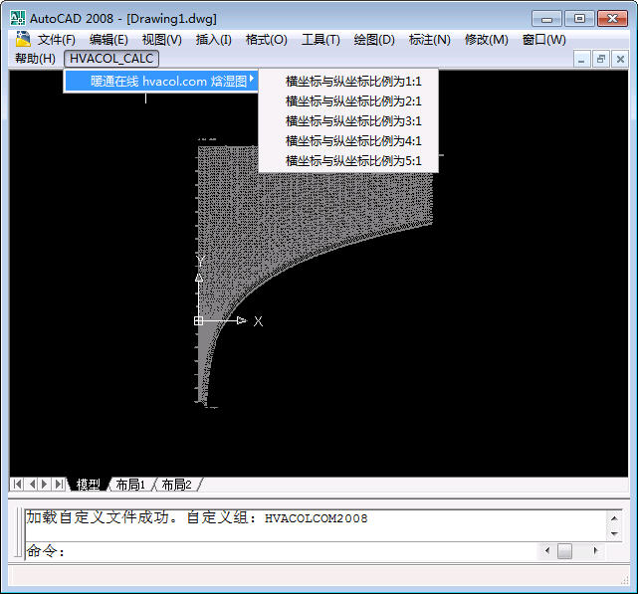Open the 文件(F) menu
The width and height of the screenshot is (638, 594).
point(56,40)
